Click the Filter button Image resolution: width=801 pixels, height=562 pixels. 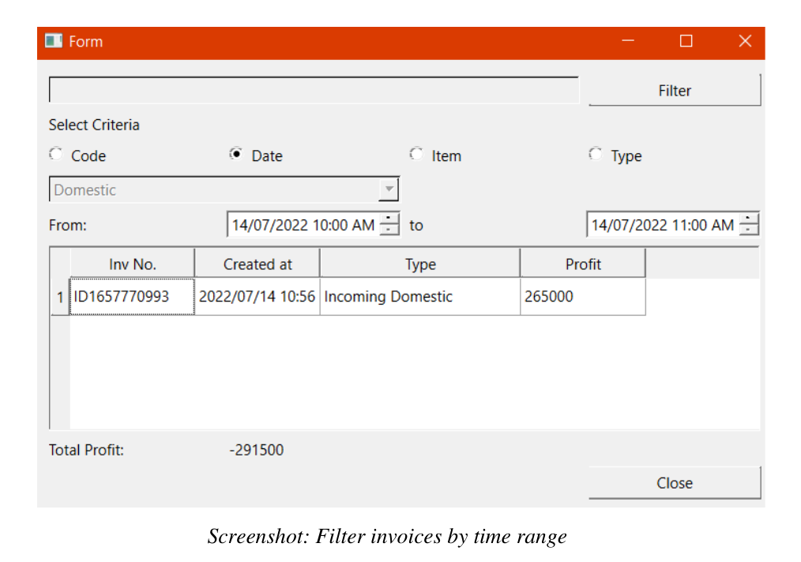[675, 90]
